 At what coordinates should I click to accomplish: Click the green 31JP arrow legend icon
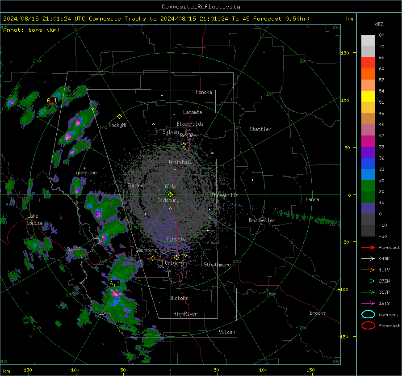coord(368,292)
